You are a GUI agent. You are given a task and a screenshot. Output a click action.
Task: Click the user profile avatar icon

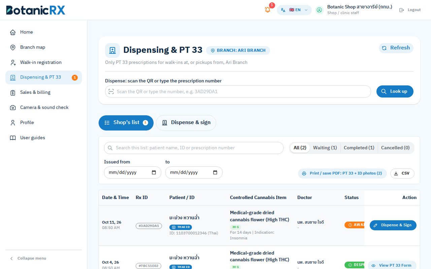[319, 10]
